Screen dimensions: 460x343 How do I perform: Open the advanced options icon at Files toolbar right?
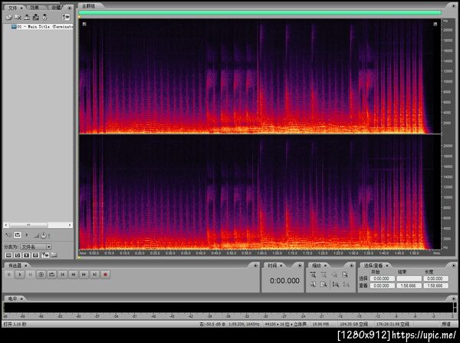point(66,18)
